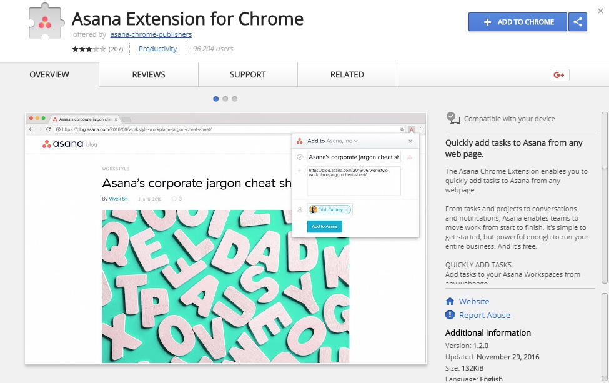Click the Additional Information heading
Image resolution: width=609 pixels, height=383 pixels.
pyautogui.click(x=488, y=332)
